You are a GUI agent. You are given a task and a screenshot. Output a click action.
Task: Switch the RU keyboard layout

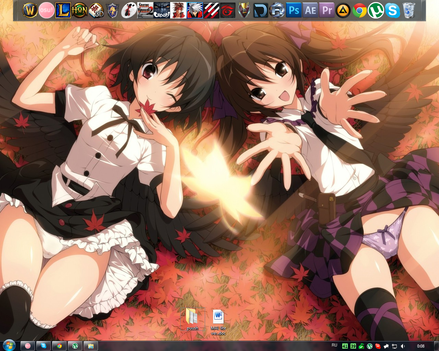pos(334,346)
